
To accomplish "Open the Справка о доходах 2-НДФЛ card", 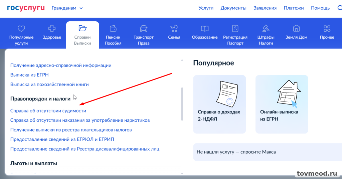I will click(219, 104).
